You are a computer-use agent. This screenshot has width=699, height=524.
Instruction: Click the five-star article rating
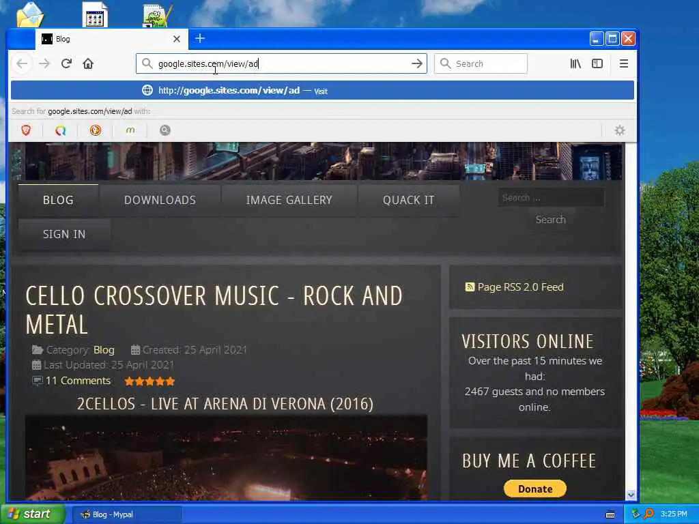click(149, 381)
